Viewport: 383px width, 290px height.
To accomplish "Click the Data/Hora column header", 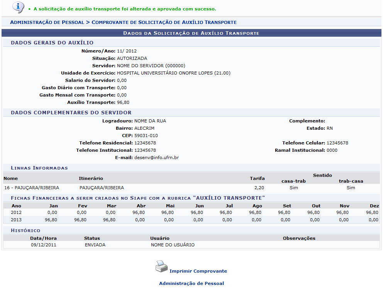I will (43, 238).
